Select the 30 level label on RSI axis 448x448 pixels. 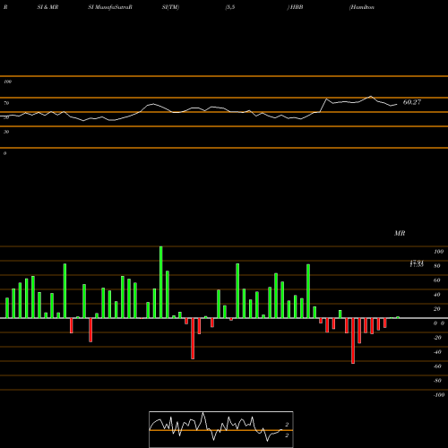coord(6,132)
